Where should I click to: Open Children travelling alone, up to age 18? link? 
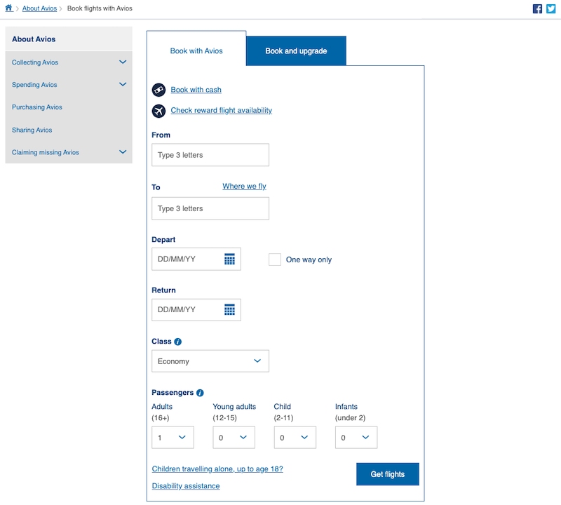tap(217, 469)
